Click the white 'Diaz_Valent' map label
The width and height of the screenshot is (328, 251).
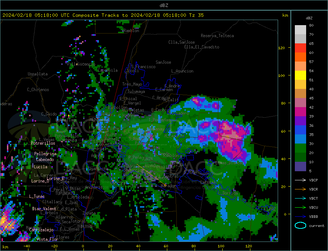(x=44, y=209)
